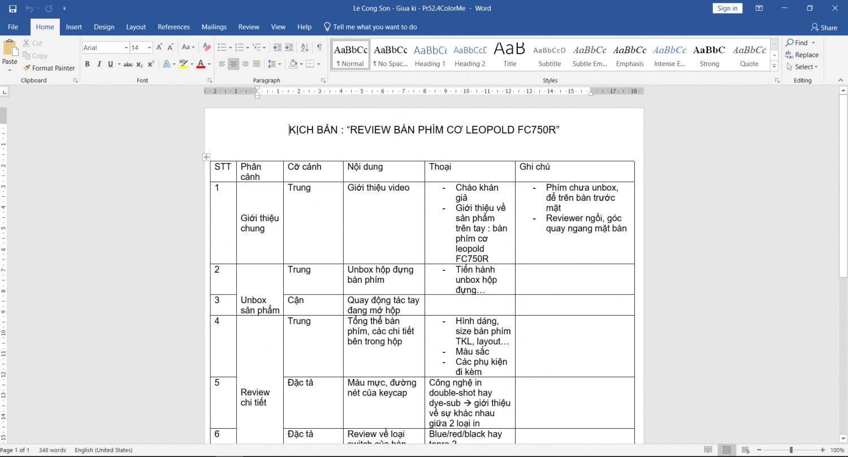Open Replace in the Editing group
The width and height of the screenshot is (848, 457).
802,55
